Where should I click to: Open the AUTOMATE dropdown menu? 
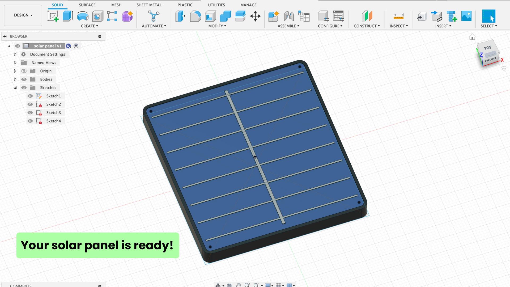point(154,26)
